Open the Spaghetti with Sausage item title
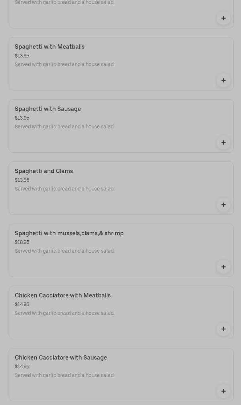This screenshot has width=241, height=405. pyautogui.click(x=48, y=109)
